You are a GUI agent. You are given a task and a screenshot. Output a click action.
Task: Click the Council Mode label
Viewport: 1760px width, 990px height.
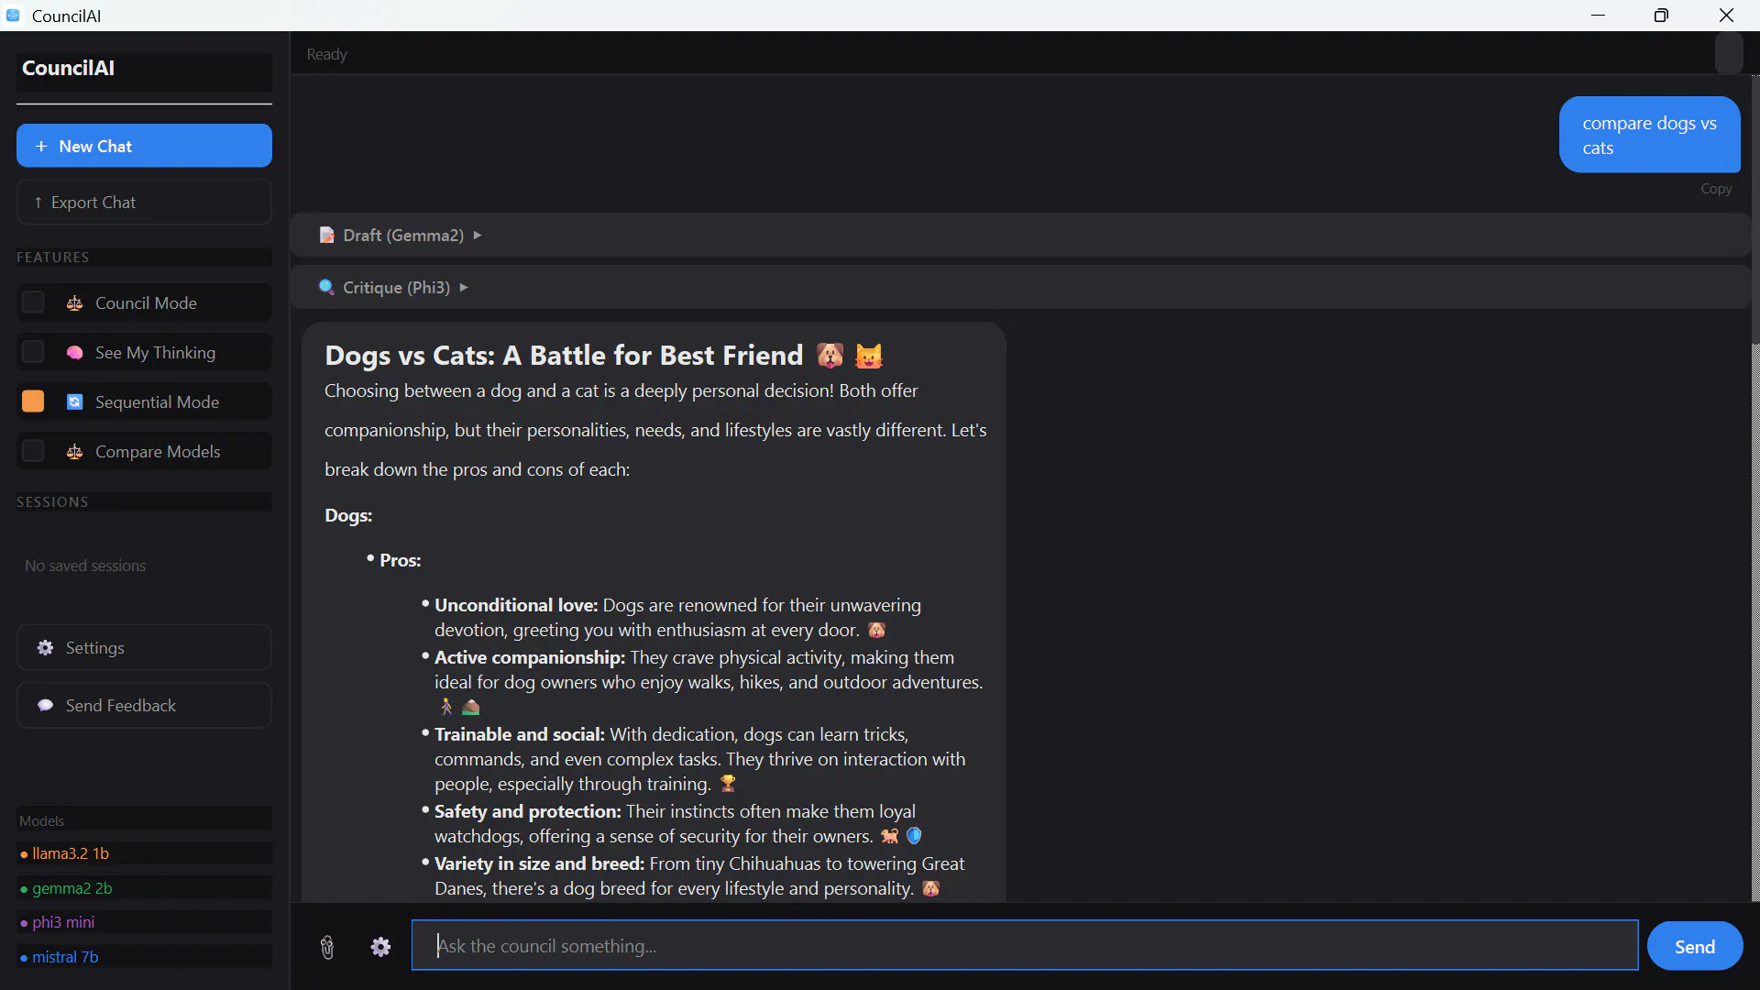146,303
